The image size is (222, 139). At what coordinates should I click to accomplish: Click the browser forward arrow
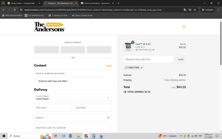tap(9, 10)
